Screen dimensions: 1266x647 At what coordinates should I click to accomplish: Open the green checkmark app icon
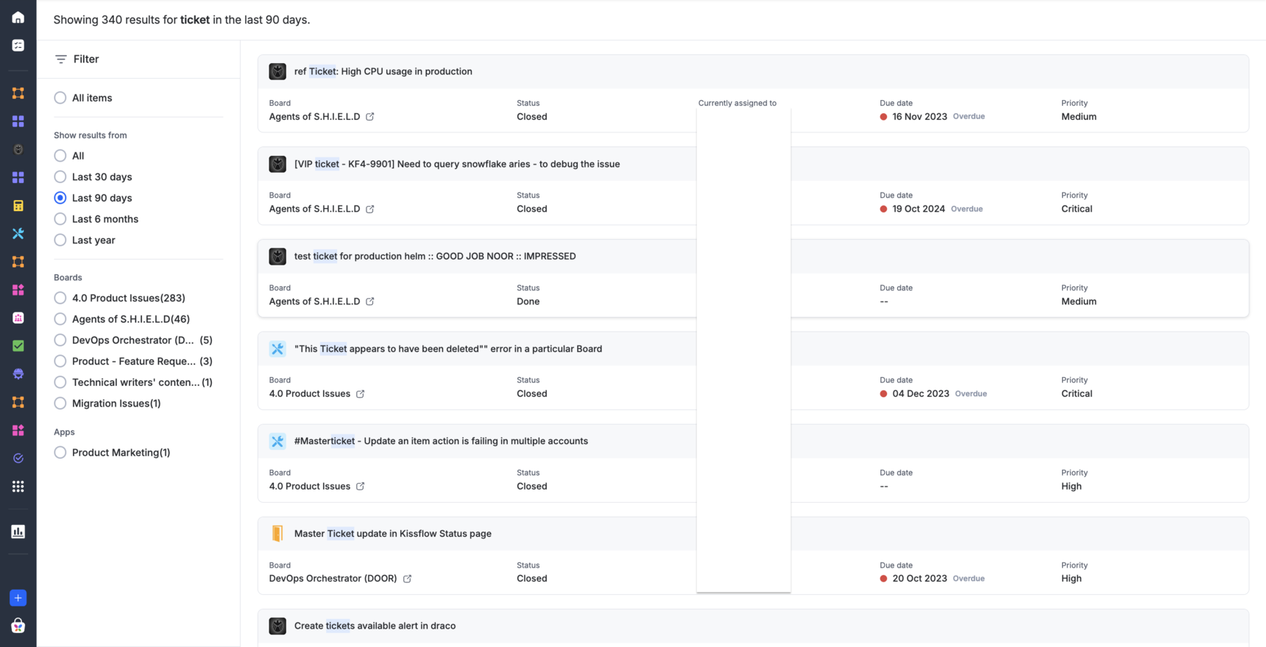pyautogui.click(x=18, y=346)
